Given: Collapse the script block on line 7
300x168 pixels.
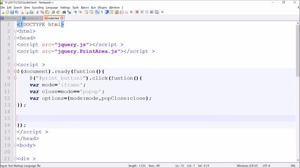Looking at the screenshot, I should click(15, 65).
